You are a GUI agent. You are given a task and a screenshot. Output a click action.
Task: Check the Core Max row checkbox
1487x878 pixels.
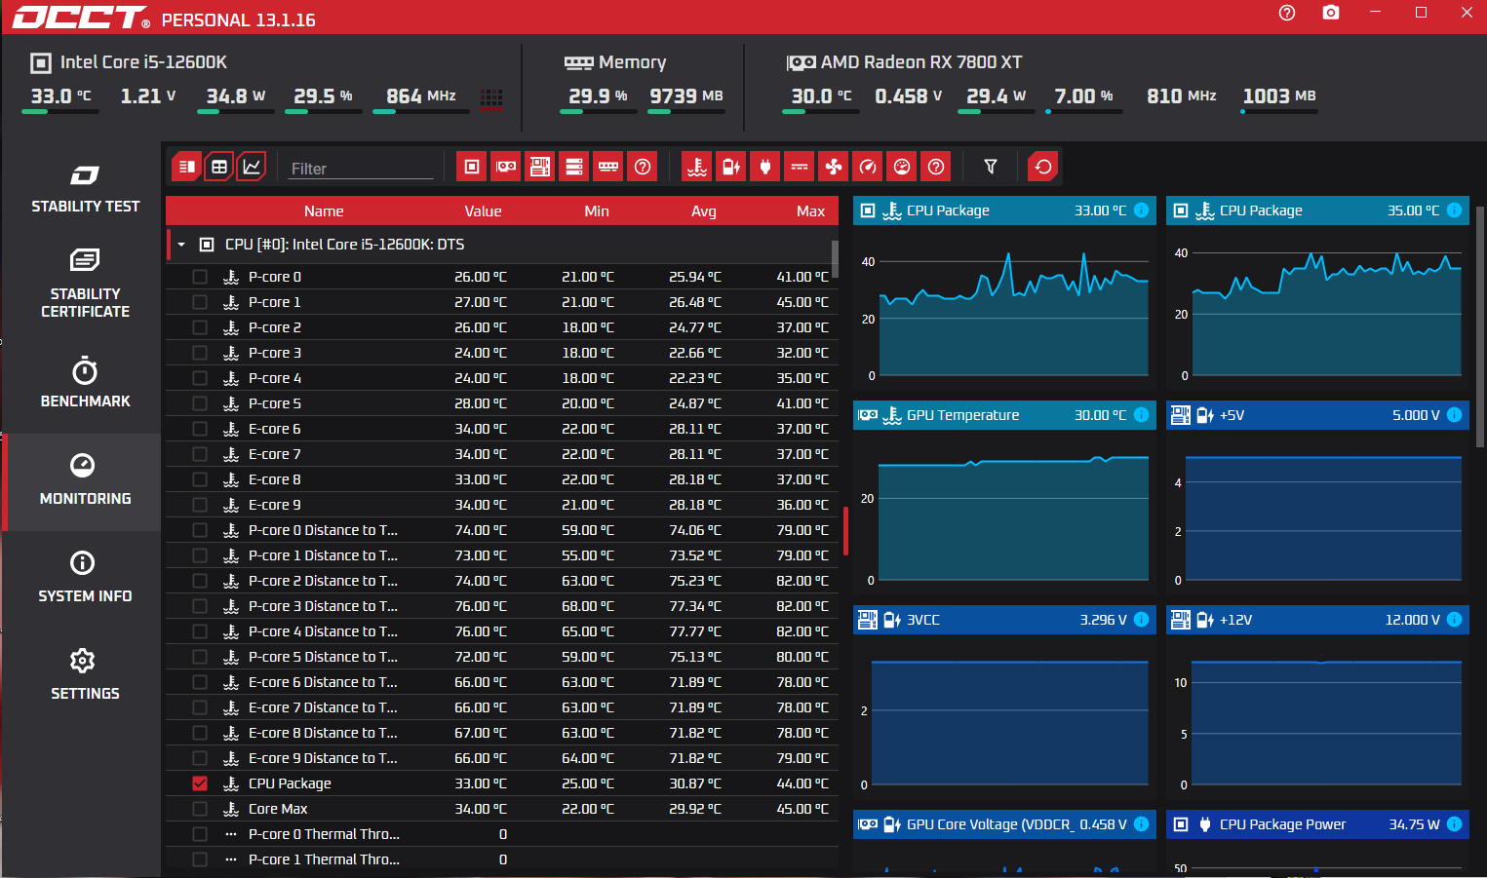(x=200, y=809)
